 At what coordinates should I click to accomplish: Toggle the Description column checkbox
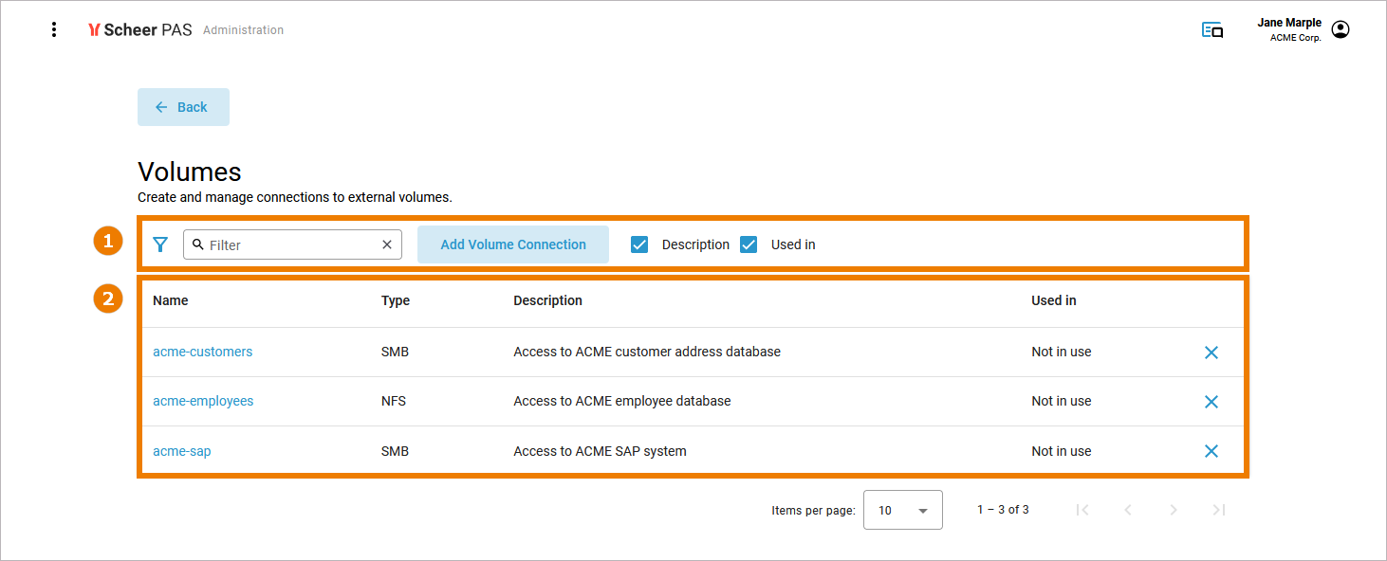(x=640, y=244)
